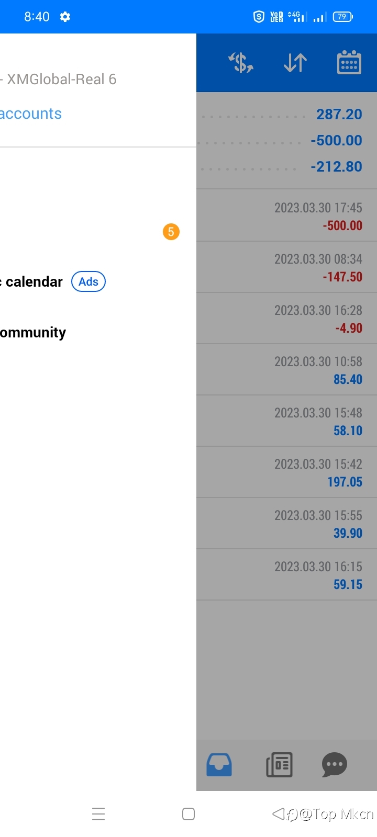Select the community menu item
This screenshot has width=377, height=837.
pos(32,333)
